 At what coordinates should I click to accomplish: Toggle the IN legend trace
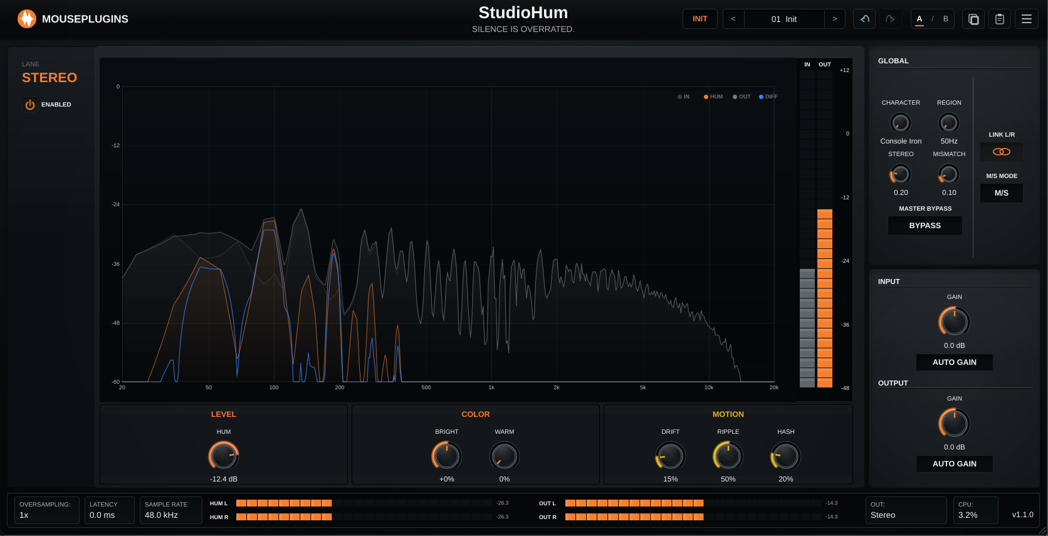pos(684,97)
